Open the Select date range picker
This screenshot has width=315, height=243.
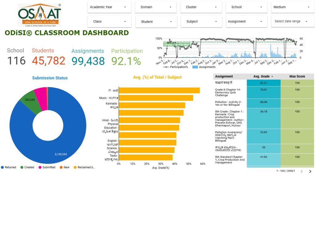tap(291, 22)
